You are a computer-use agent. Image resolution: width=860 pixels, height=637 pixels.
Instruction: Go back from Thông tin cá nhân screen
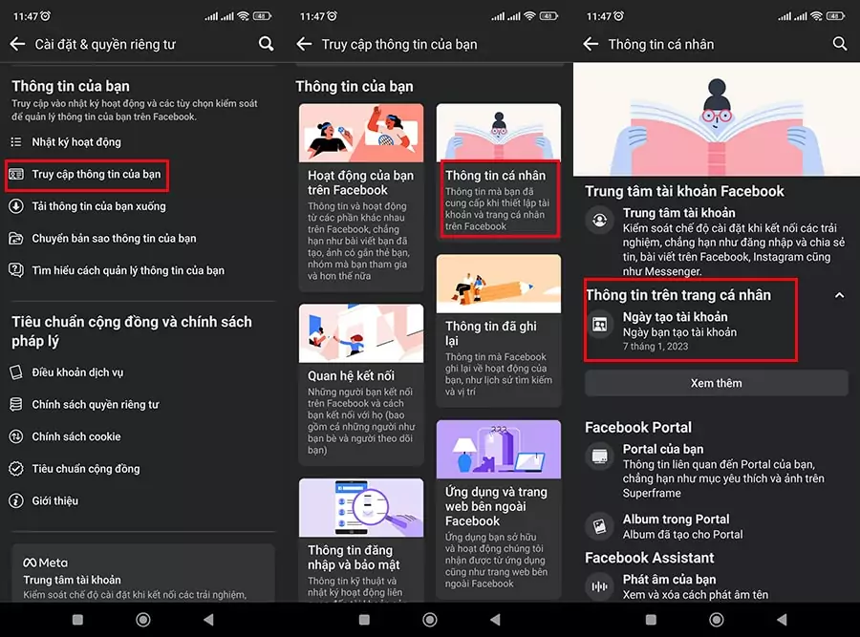coord(591,44)
